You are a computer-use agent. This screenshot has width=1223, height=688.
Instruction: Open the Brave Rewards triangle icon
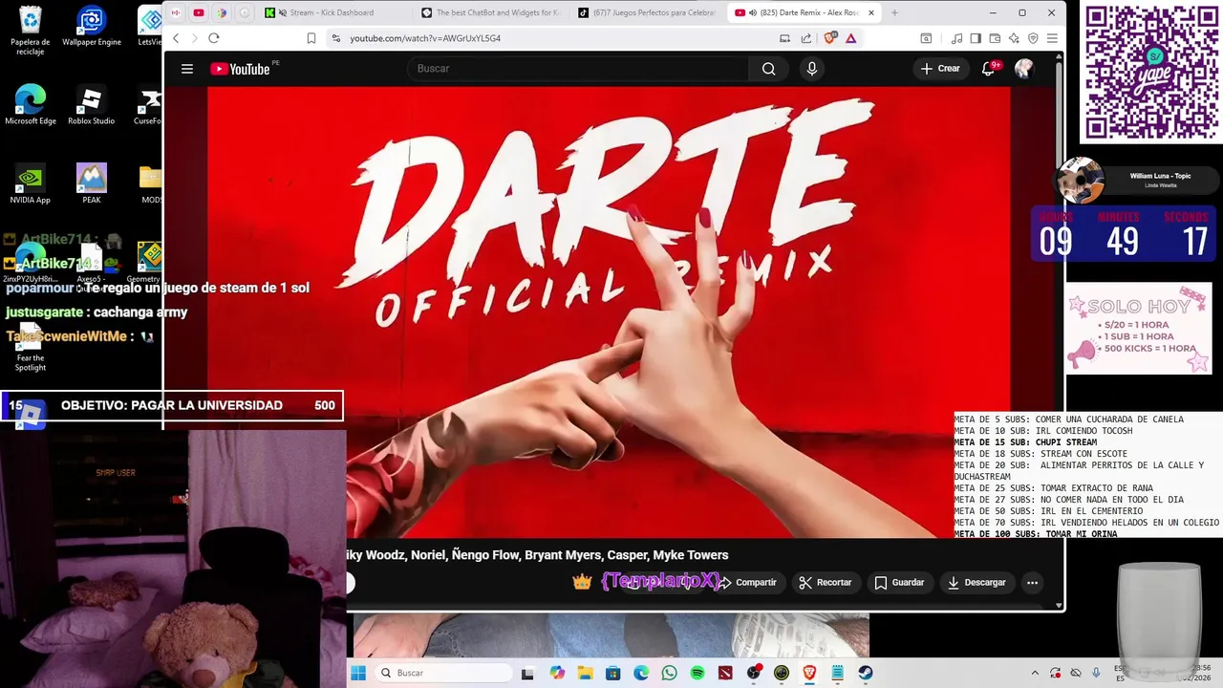(850, 38)
